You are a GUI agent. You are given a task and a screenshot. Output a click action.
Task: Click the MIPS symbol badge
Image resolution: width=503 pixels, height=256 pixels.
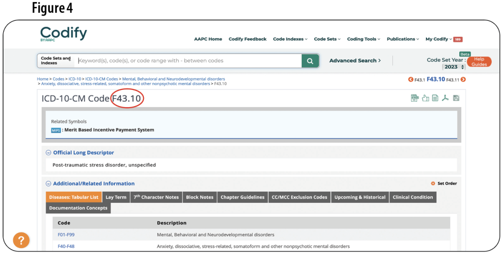(56, 130)
